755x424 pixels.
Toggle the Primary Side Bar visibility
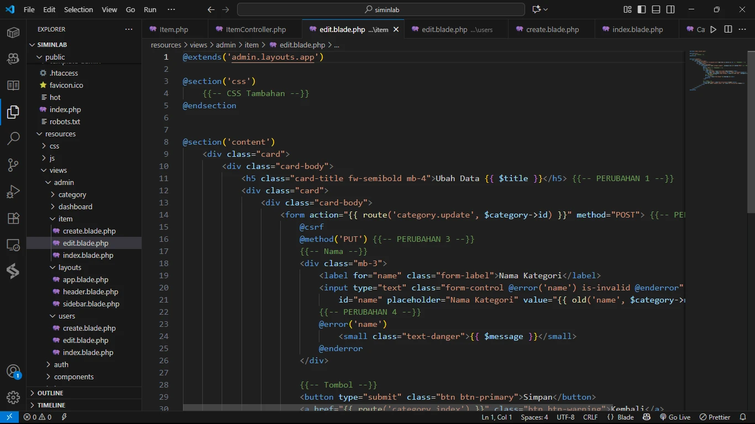642,9
